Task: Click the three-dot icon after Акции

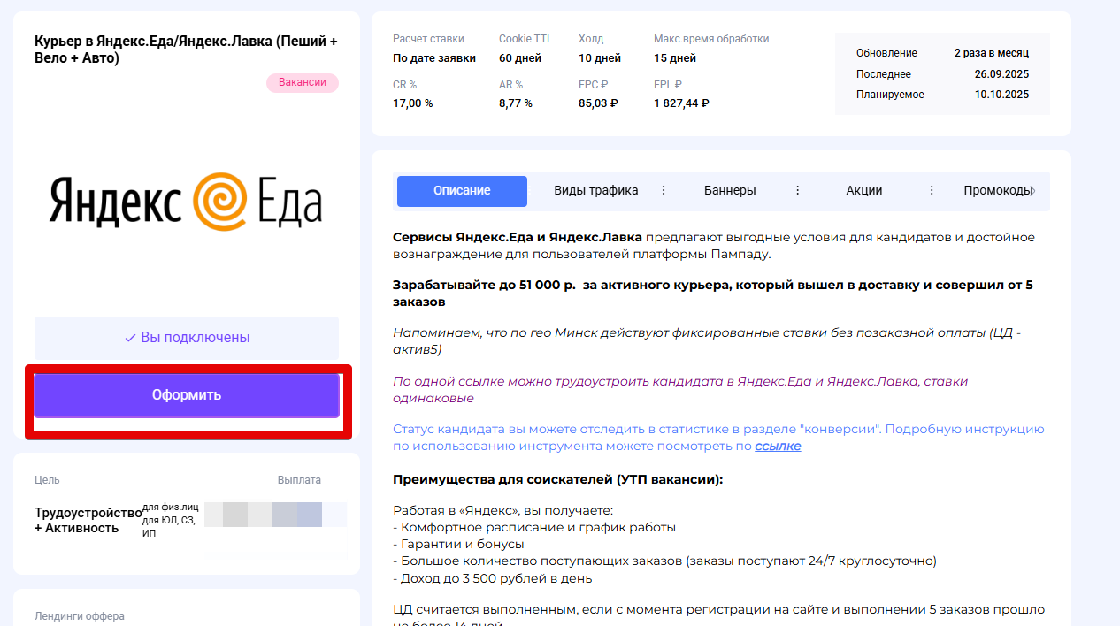Action: (932, 190)
